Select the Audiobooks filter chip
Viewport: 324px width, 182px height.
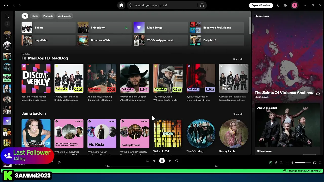65,16
